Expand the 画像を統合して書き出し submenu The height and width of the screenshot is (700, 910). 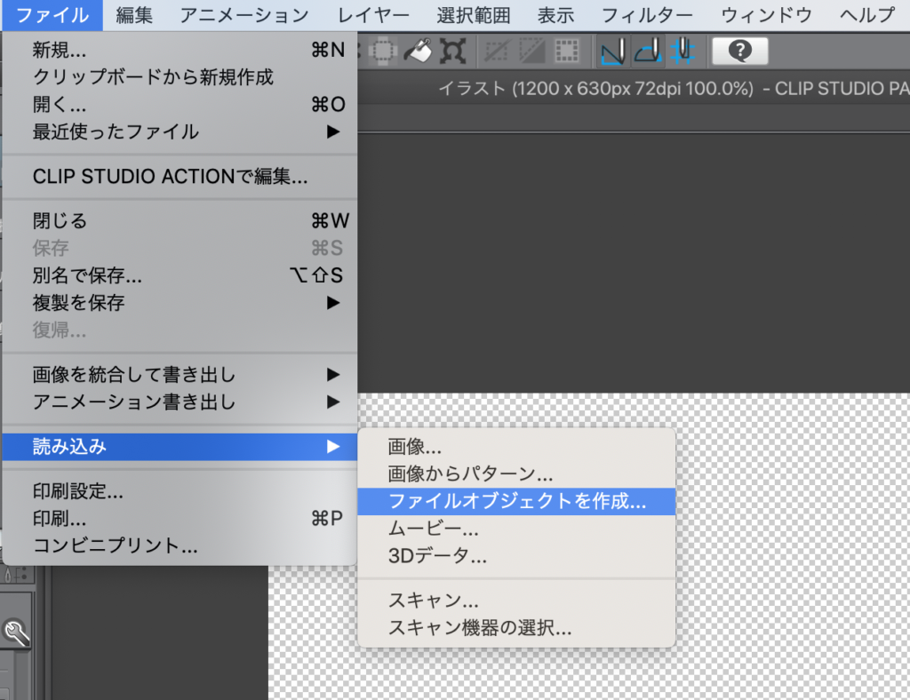click(x=180, y=375)
